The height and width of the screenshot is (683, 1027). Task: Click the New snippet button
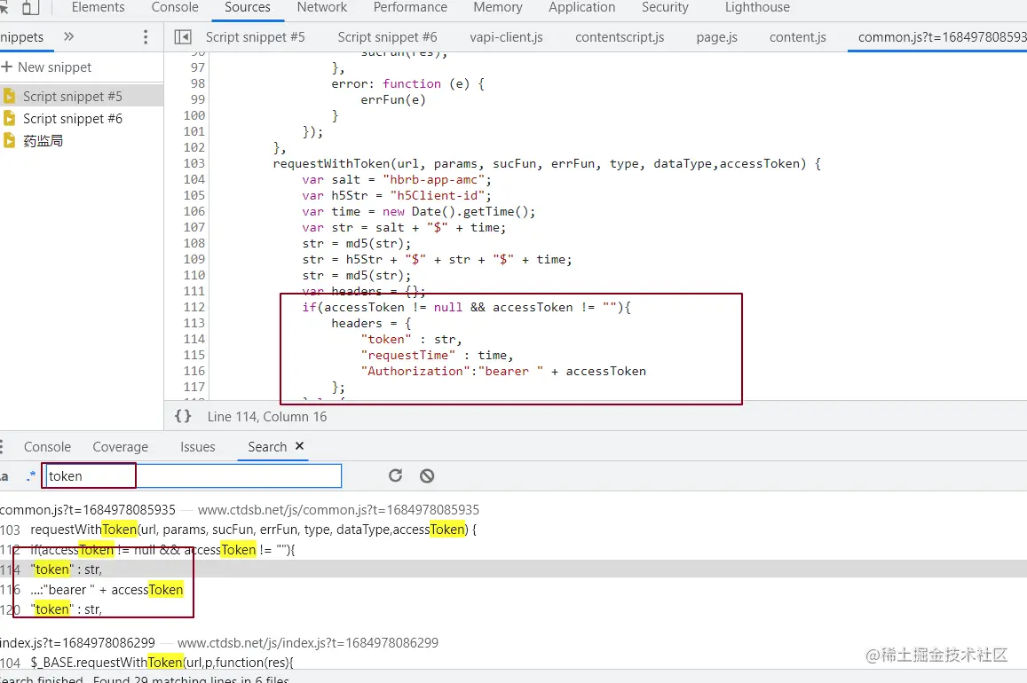click(x=46, y=67)
